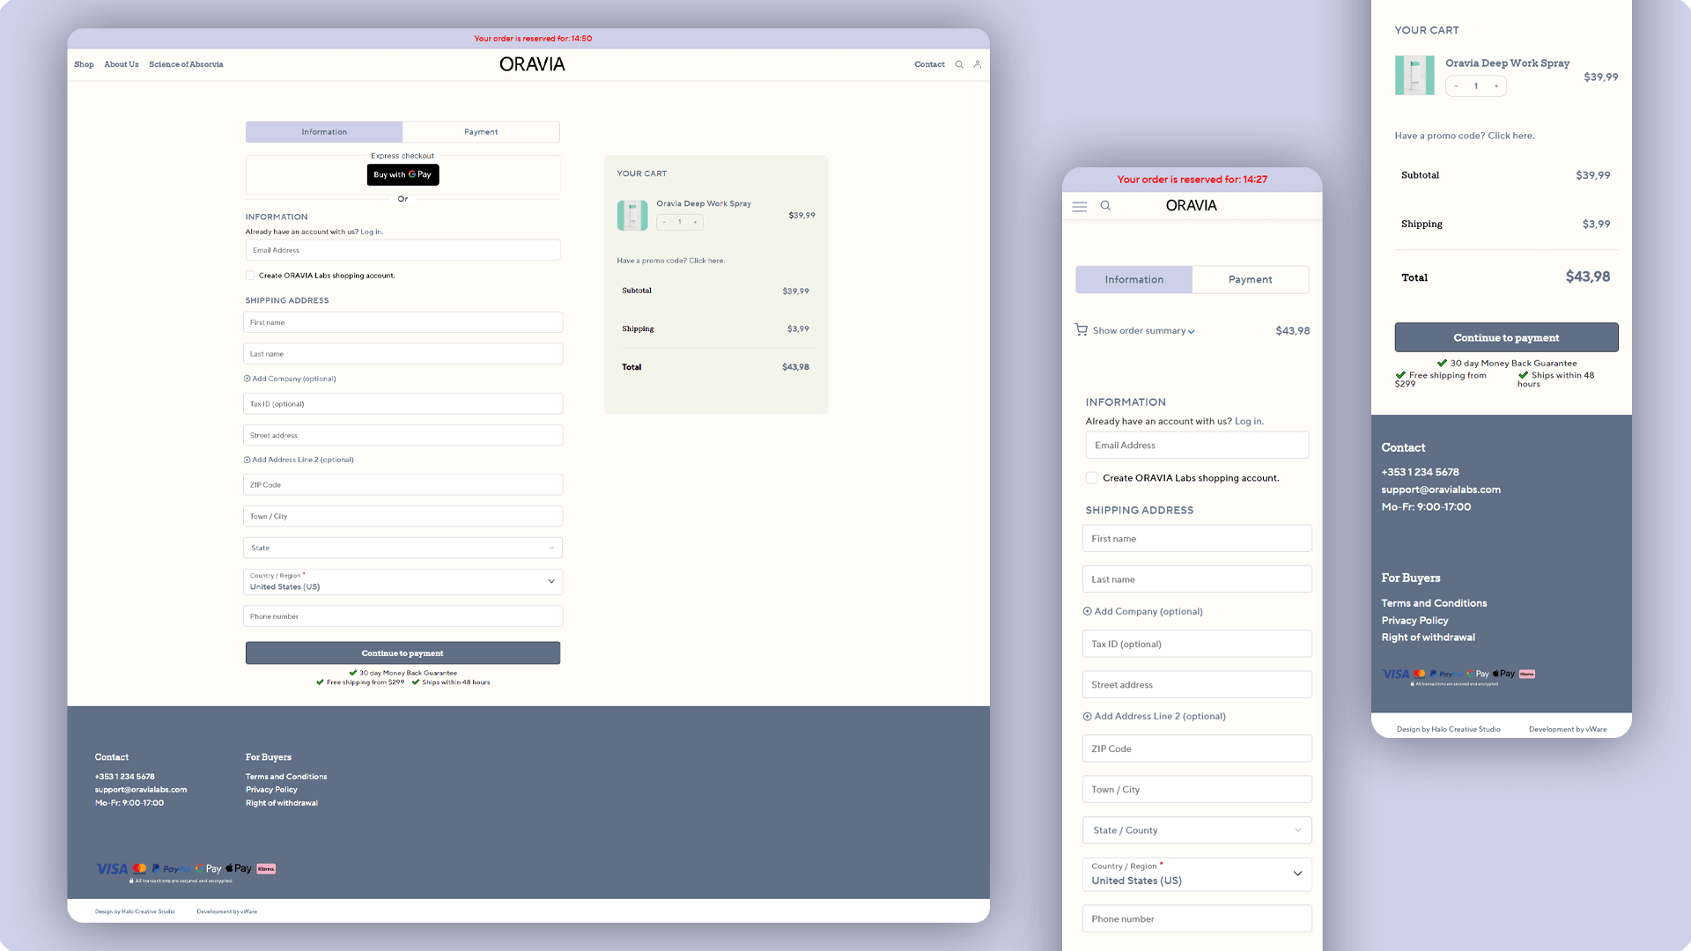Decrease product quantity in desktop cart
This screenshot has width=1691, height=951.
664,222
